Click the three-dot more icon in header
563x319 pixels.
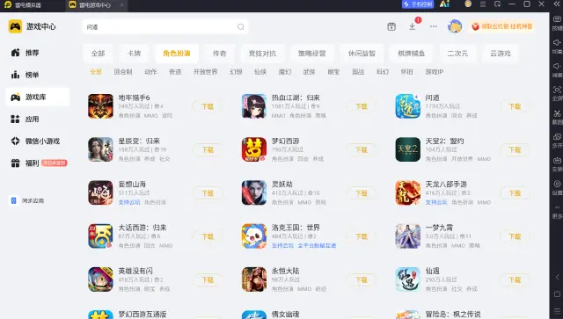pyautogui.click(x=434, y=26)
